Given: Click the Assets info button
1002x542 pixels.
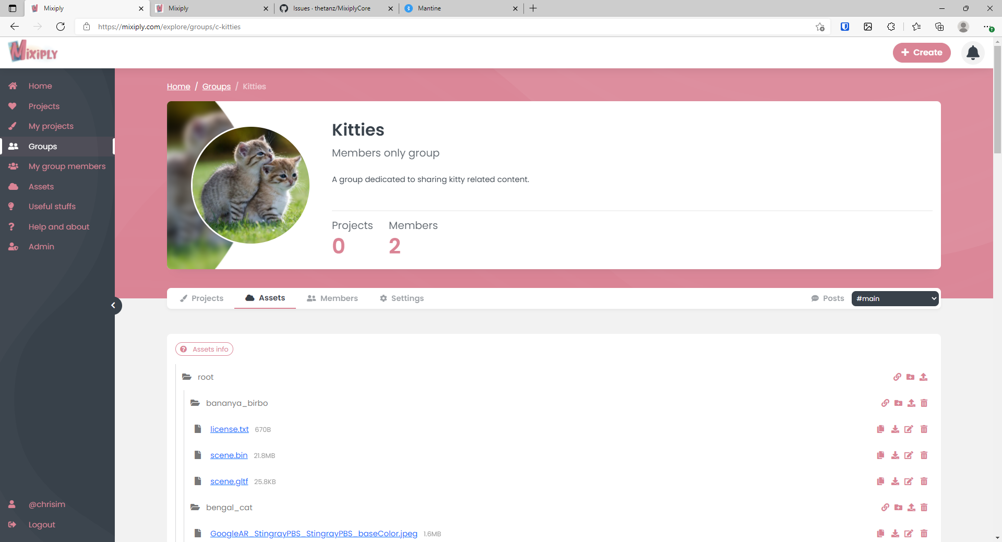Looking at the screenshot, I should [x=204, y=349].
